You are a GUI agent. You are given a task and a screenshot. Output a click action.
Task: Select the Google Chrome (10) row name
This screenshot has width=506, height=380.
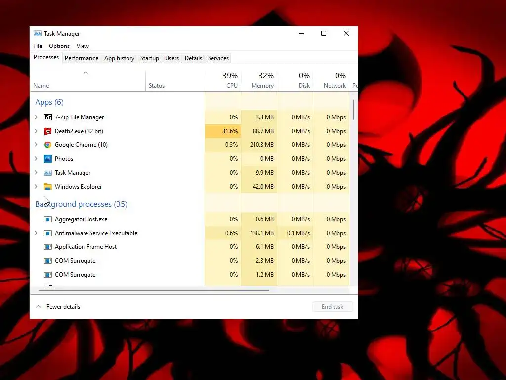click(x=82, y=145)
